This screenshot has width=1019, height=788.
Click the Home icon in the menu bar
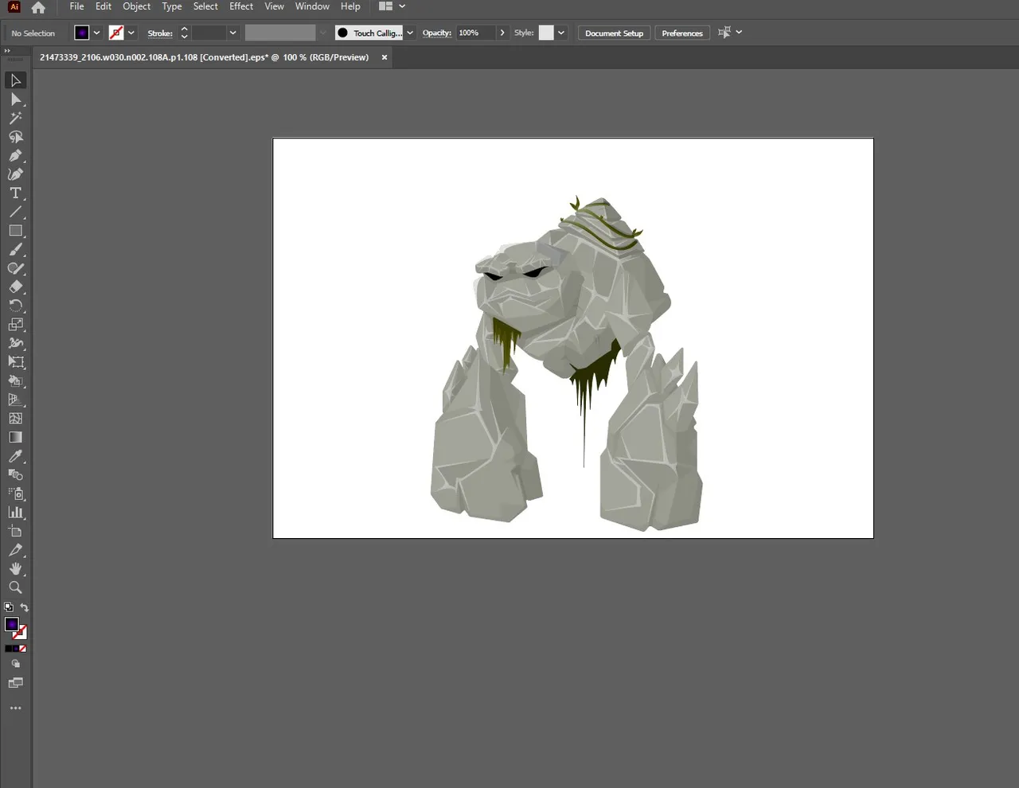(38, 7)
